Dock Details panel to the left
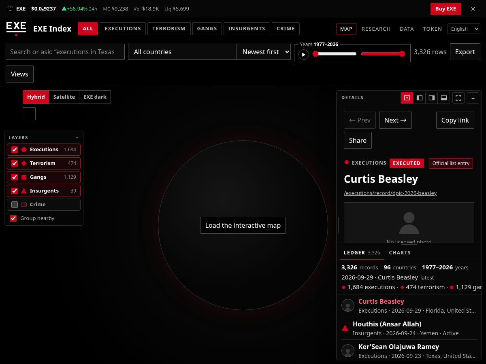486x364 pixels. pos(420,97)
